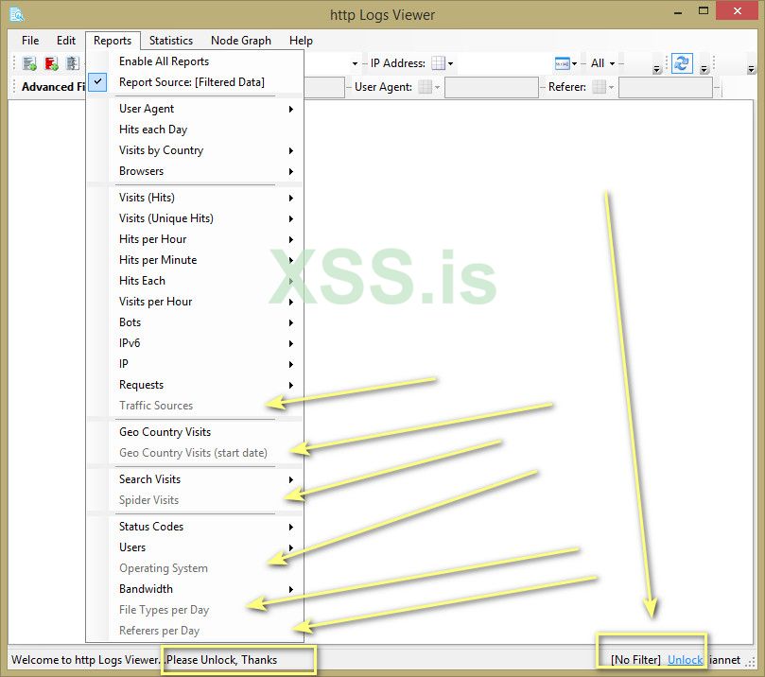Click the red log file toolbar icon
Screen dimensions: 765x677
(51, 63)
